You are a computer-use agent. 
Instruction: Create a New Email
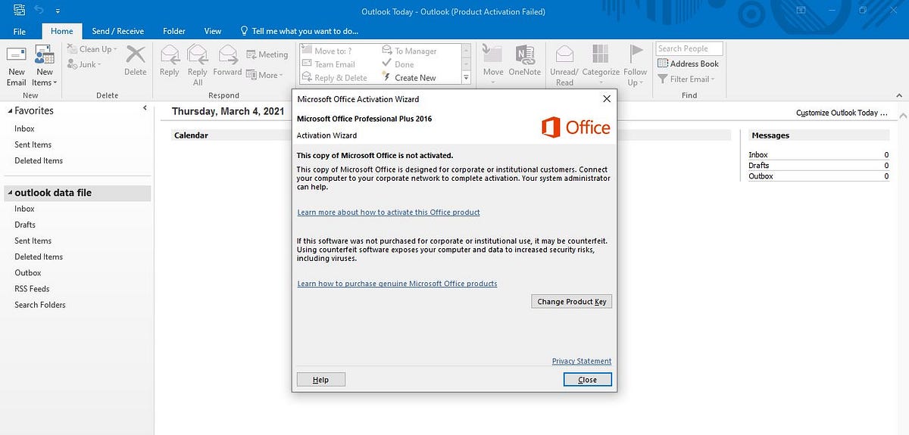tap(17, 67)
